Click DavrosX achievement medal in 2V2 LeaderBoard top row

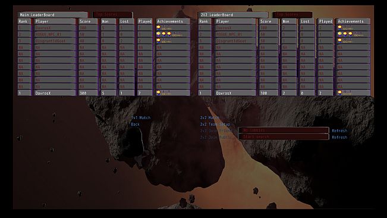coord(339,27)
